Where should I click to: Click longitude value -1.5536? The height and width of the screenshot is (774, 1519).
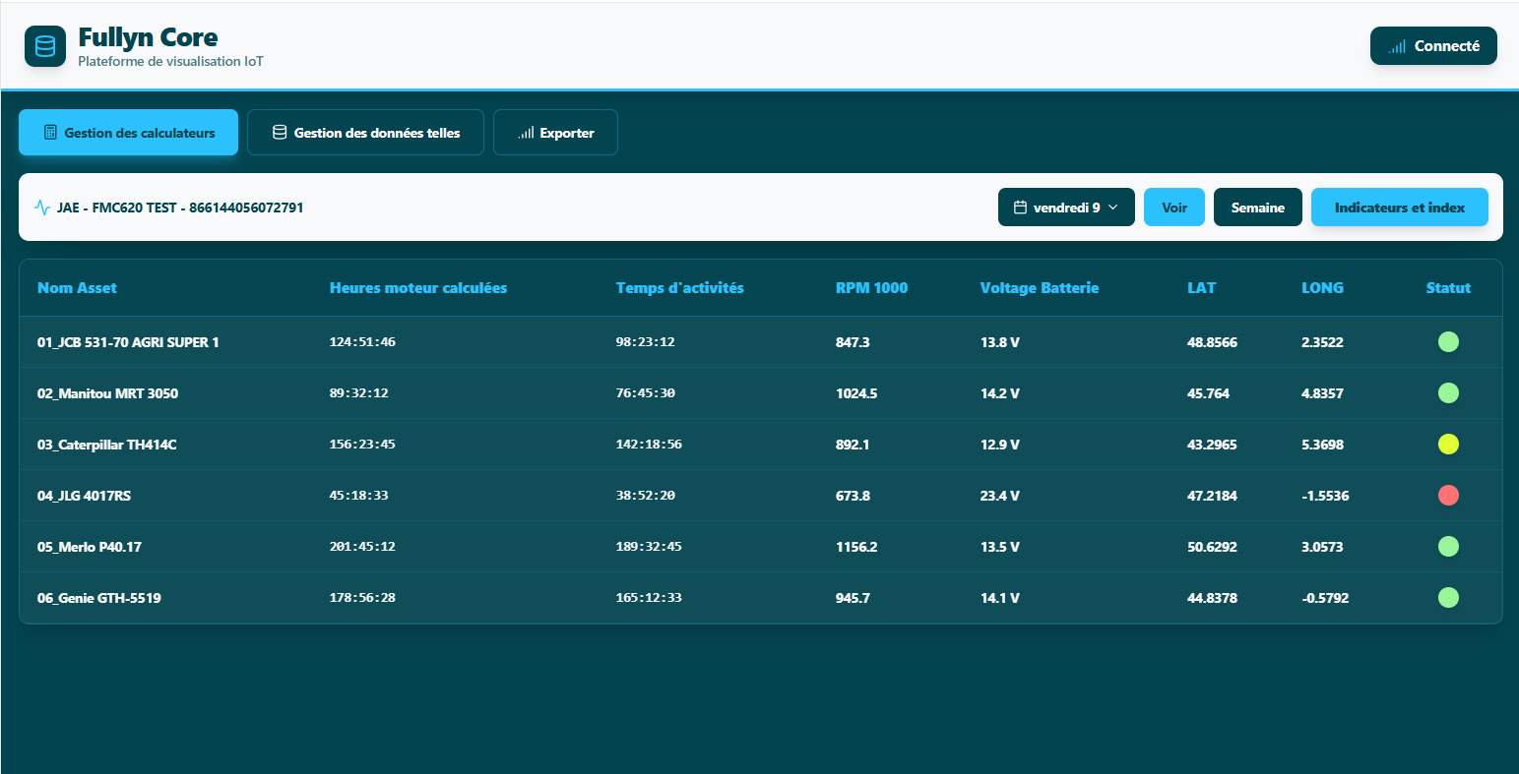click(1325, 496)
